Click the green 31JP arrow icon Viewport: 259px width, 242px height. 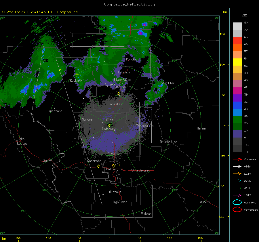(237, 188)
